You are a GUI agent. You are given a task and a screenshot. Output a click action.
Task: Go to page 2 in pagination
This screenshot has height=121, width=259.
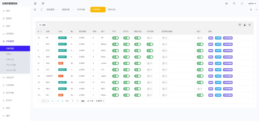click(x=48, y=101)
